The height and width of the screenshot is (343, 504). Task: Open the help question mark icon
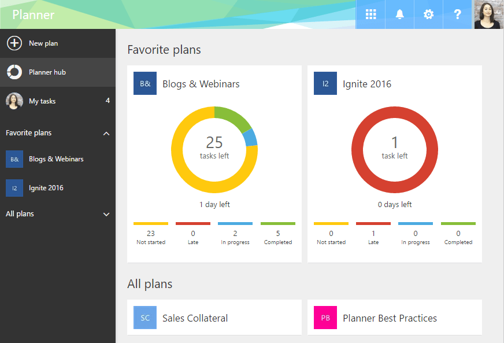click(x=457, y=14)
